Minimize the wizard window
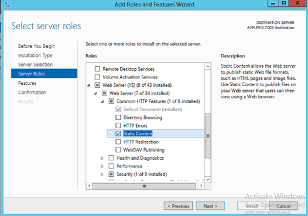 point(273,3)
